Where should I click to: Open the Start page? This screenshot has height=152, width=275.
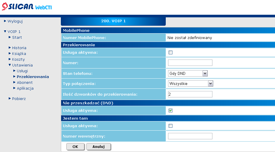point(17,38)
